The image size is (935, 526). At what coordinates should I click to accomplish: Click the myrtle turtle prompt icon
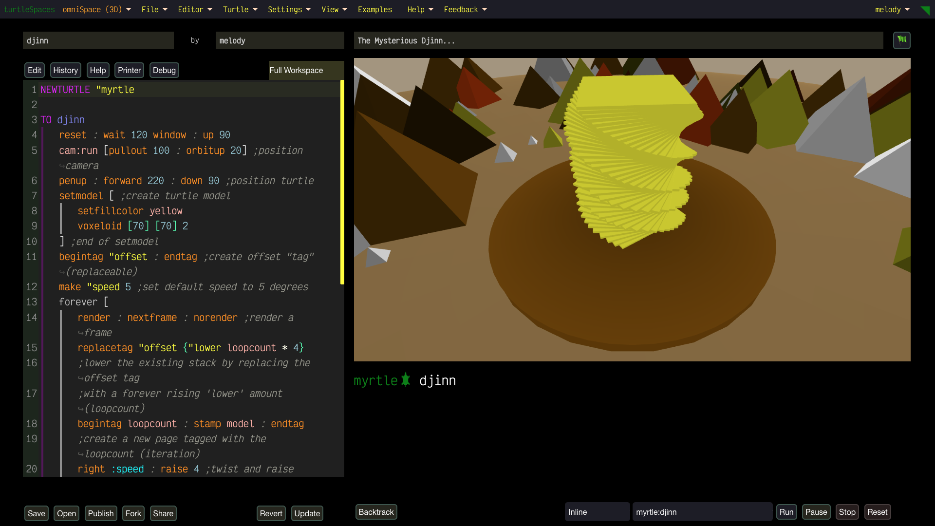406,380
